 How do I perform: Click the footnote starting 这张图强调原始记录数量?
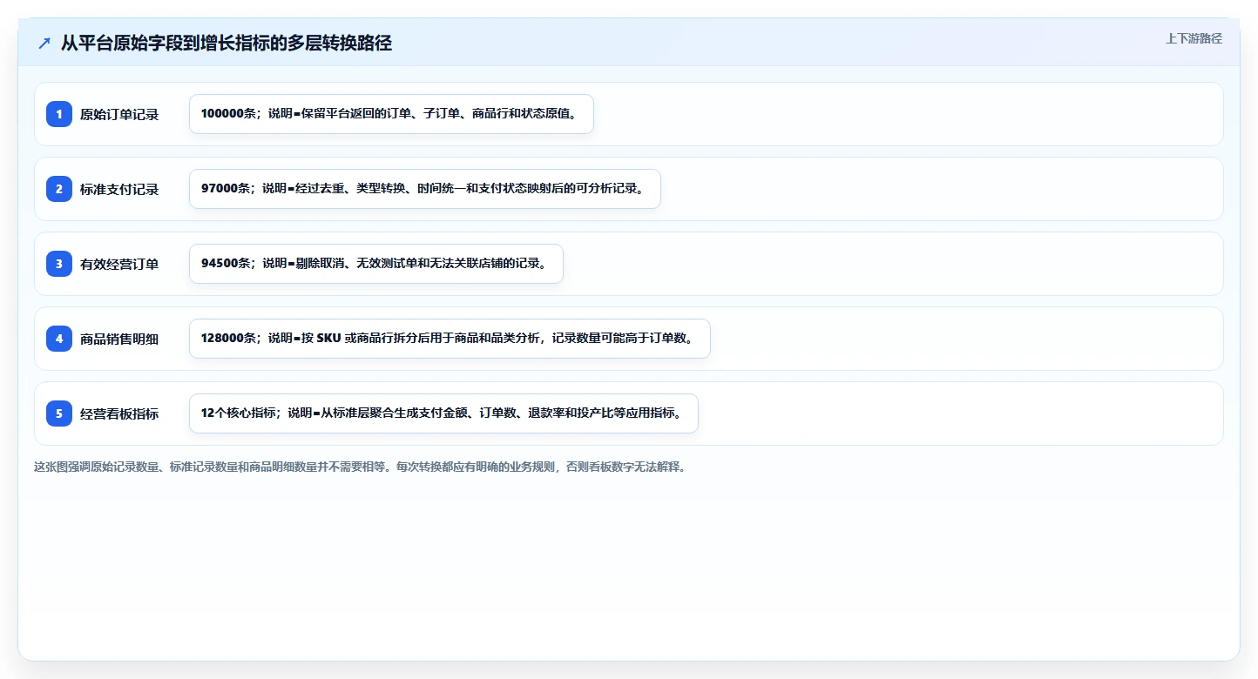pos(360,467)
